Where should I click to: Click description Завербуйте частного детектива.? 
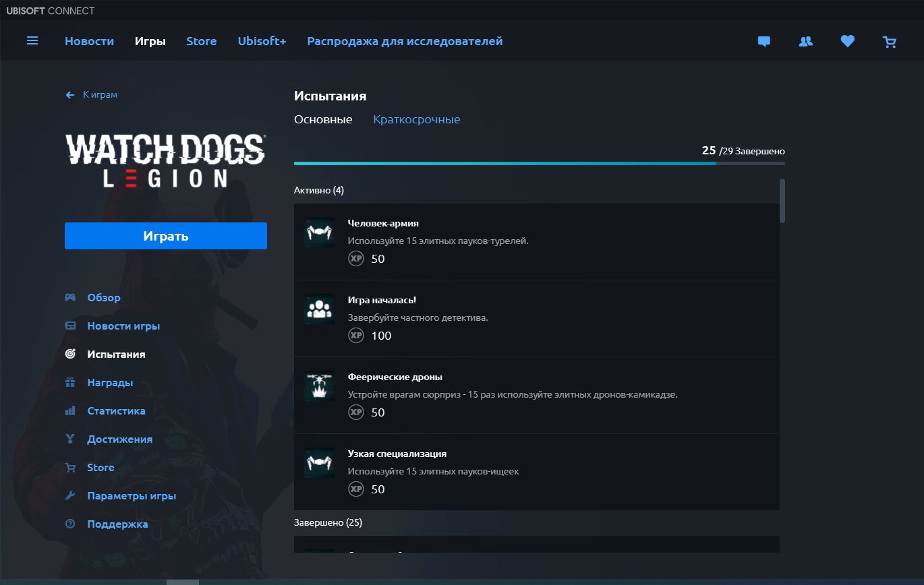418,317
